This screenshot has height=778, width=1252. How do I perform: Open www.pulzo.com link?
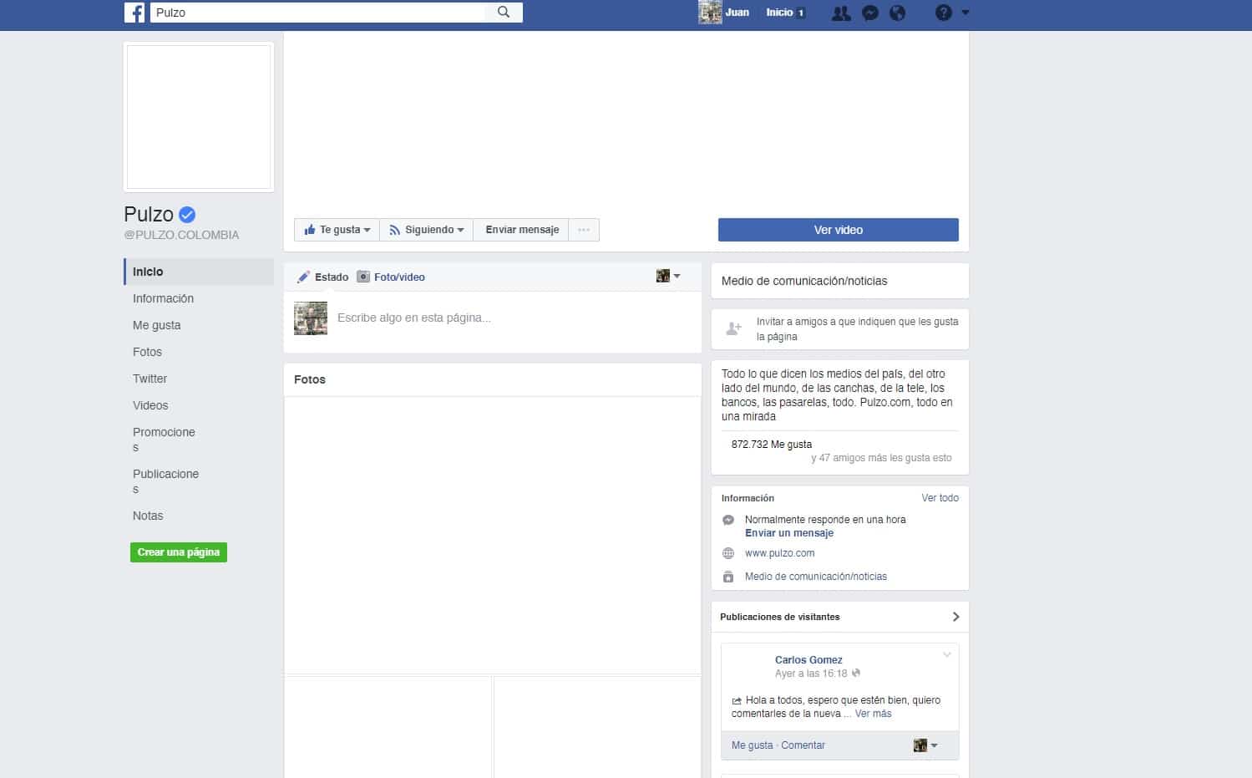(x=779, y=553)
